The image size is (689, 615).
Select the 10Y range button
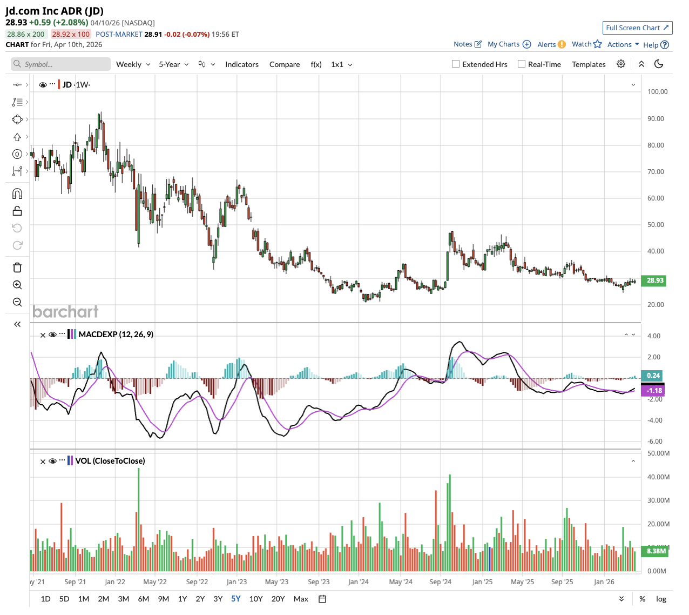[x=256, y=599]
